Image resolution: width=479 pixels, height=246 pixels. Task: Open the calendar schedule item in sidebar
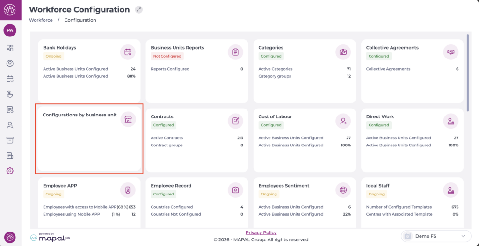click(10, 79)
